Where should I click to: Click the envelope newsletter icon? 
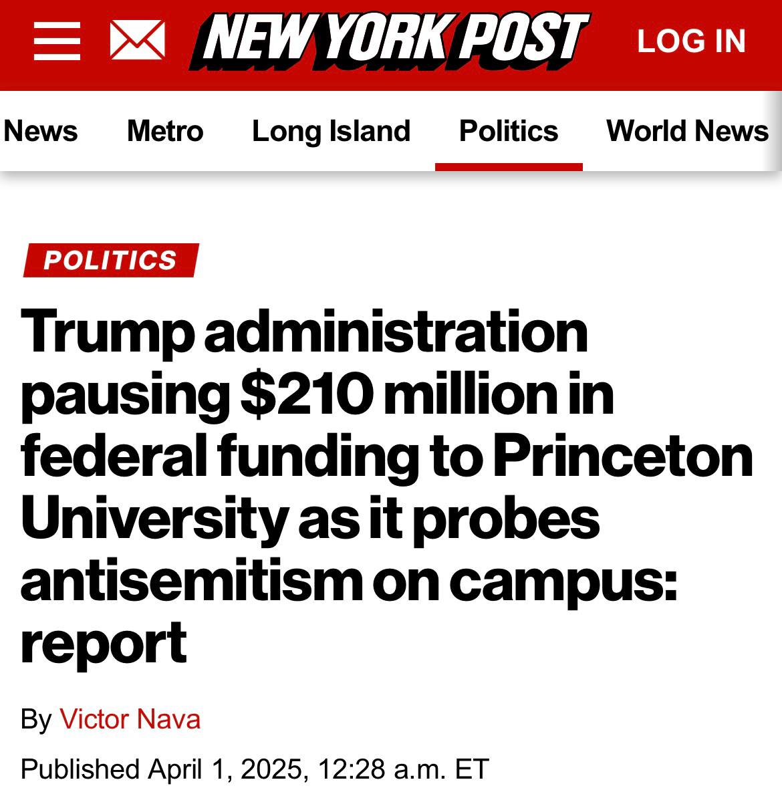137,41
